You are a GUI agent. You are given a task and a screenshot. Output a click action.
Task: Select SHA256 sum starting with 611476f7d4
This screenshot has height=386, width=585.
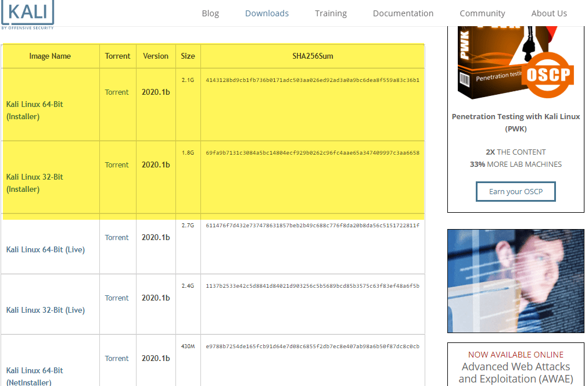click(x=313, y=226)
